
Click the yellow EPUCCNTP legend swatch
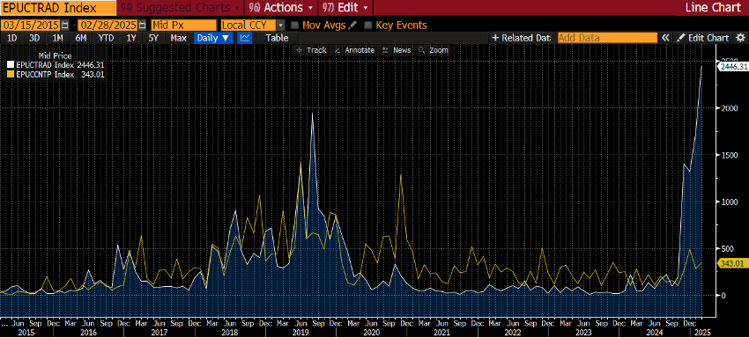pos(11,75)
